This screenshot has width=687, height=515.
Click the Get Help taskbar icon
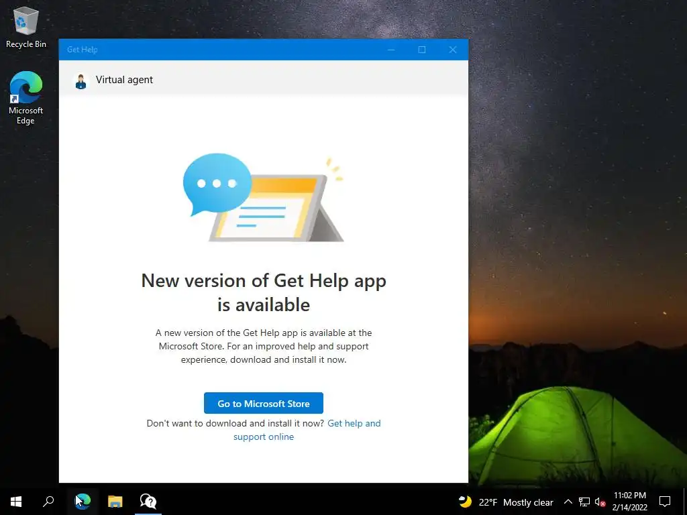pos(148,502)
